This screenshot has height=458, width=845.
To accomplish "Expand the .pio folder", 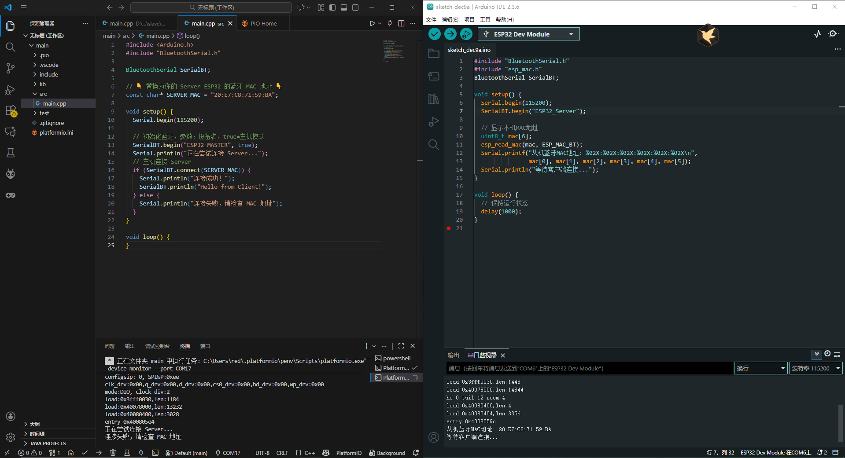I will [44, 55].
